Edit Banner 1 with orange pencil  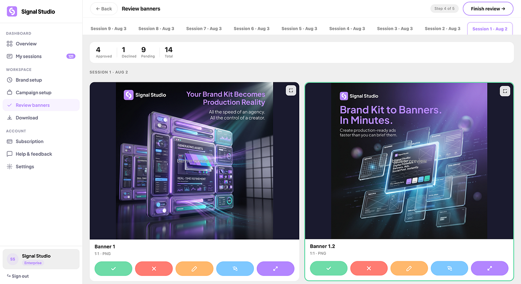pos(194,269)
